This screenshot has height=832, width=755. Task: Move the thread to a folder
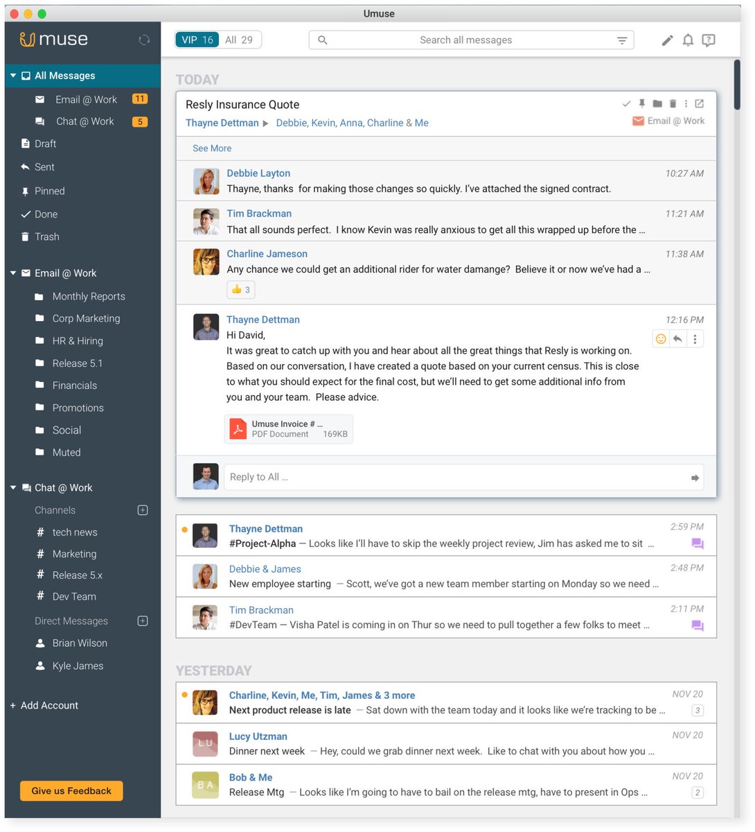click(x=656, y=103)
